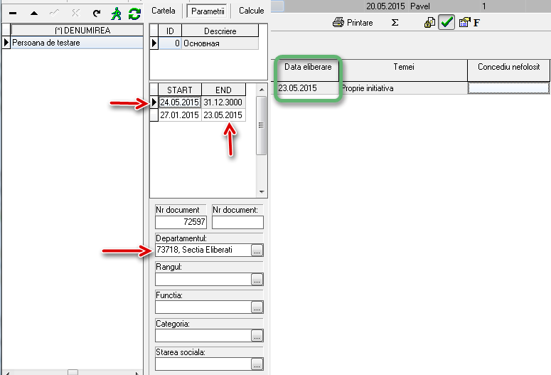The image size is (551, 375).
Task: Click the Categoria input field
Action: point(203,336)
